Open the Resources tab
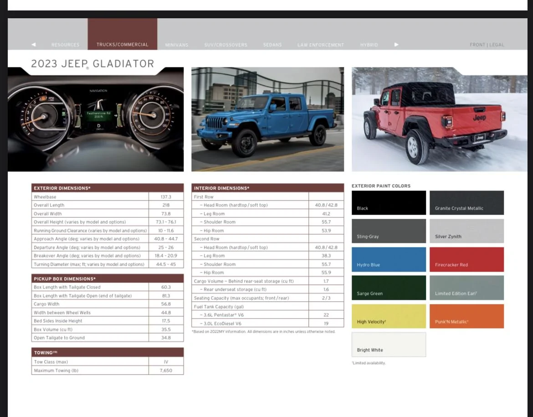 (65, 45)
